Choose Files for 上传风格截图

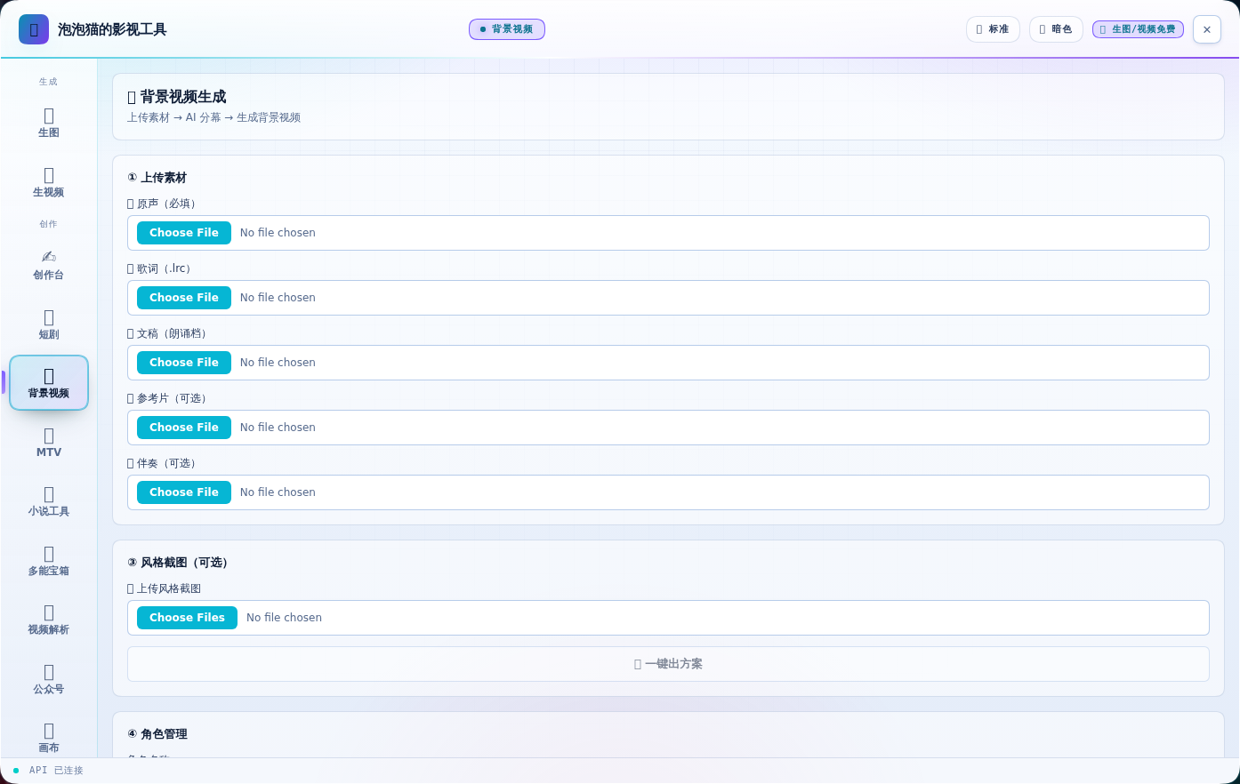tap(187, 618)
